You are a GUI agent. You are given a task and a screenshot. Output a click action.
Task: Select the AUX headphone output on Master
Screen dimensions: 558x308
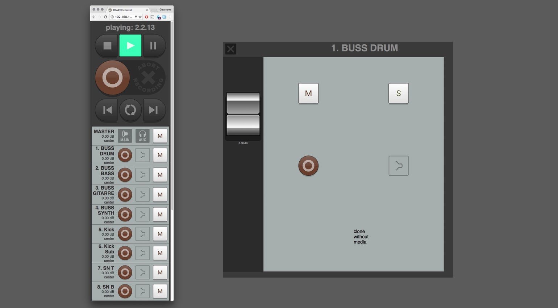[142, 136]
